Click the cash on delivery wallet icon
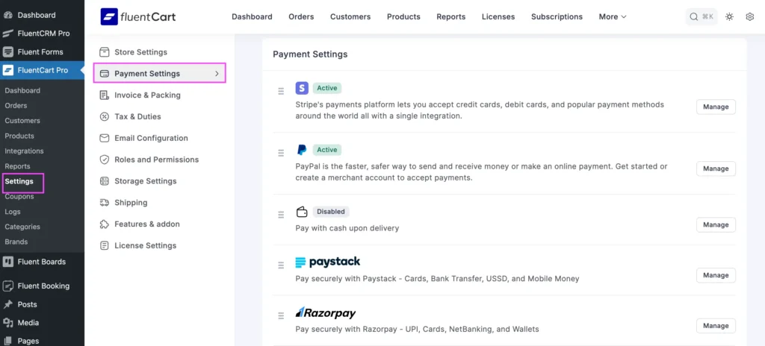This screenshot has height=346, width=765. 302,212
